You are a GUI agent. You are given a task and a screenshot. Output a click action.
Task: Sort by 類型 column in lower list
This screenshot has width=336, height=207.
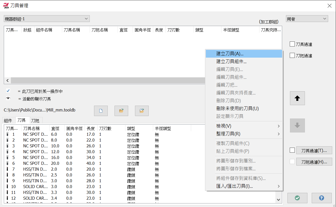pyautogui.click(x=139, y=128)
